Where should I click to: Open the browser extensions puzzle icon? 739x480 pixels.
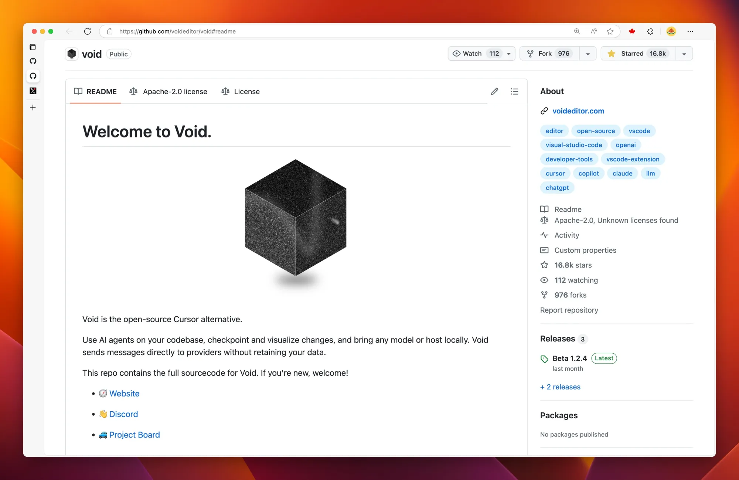coord(650,31)
